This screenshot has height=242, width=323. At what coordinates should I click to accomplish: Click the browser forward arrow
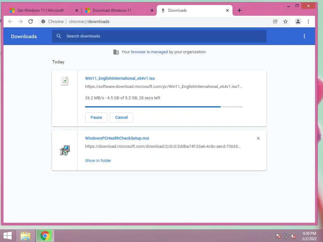click(x=21, y=21)
